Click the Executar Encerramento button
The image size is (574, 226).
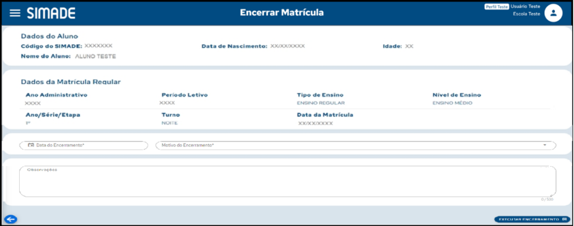532,219
